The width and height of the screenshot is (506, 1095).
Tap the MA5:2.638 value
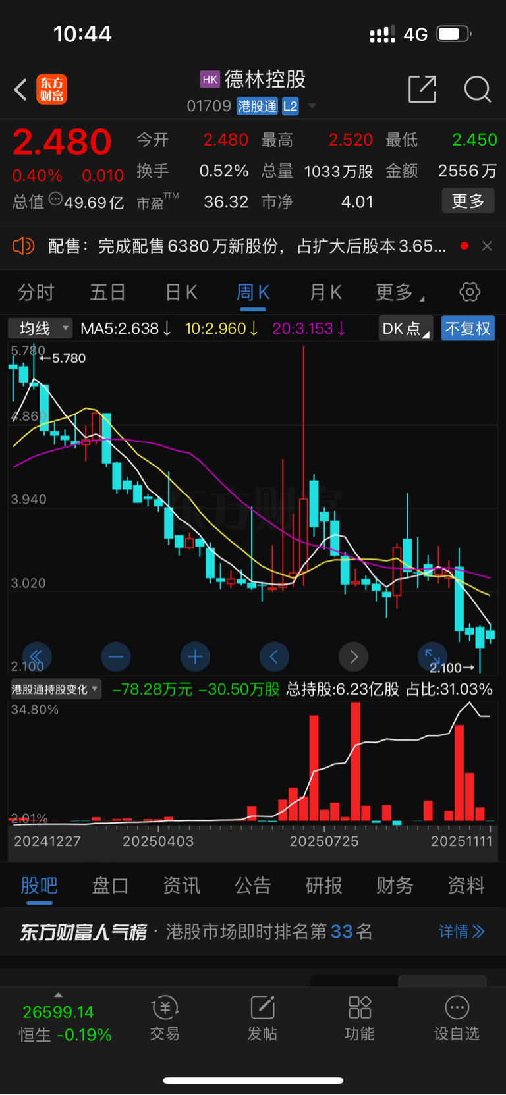126,329
